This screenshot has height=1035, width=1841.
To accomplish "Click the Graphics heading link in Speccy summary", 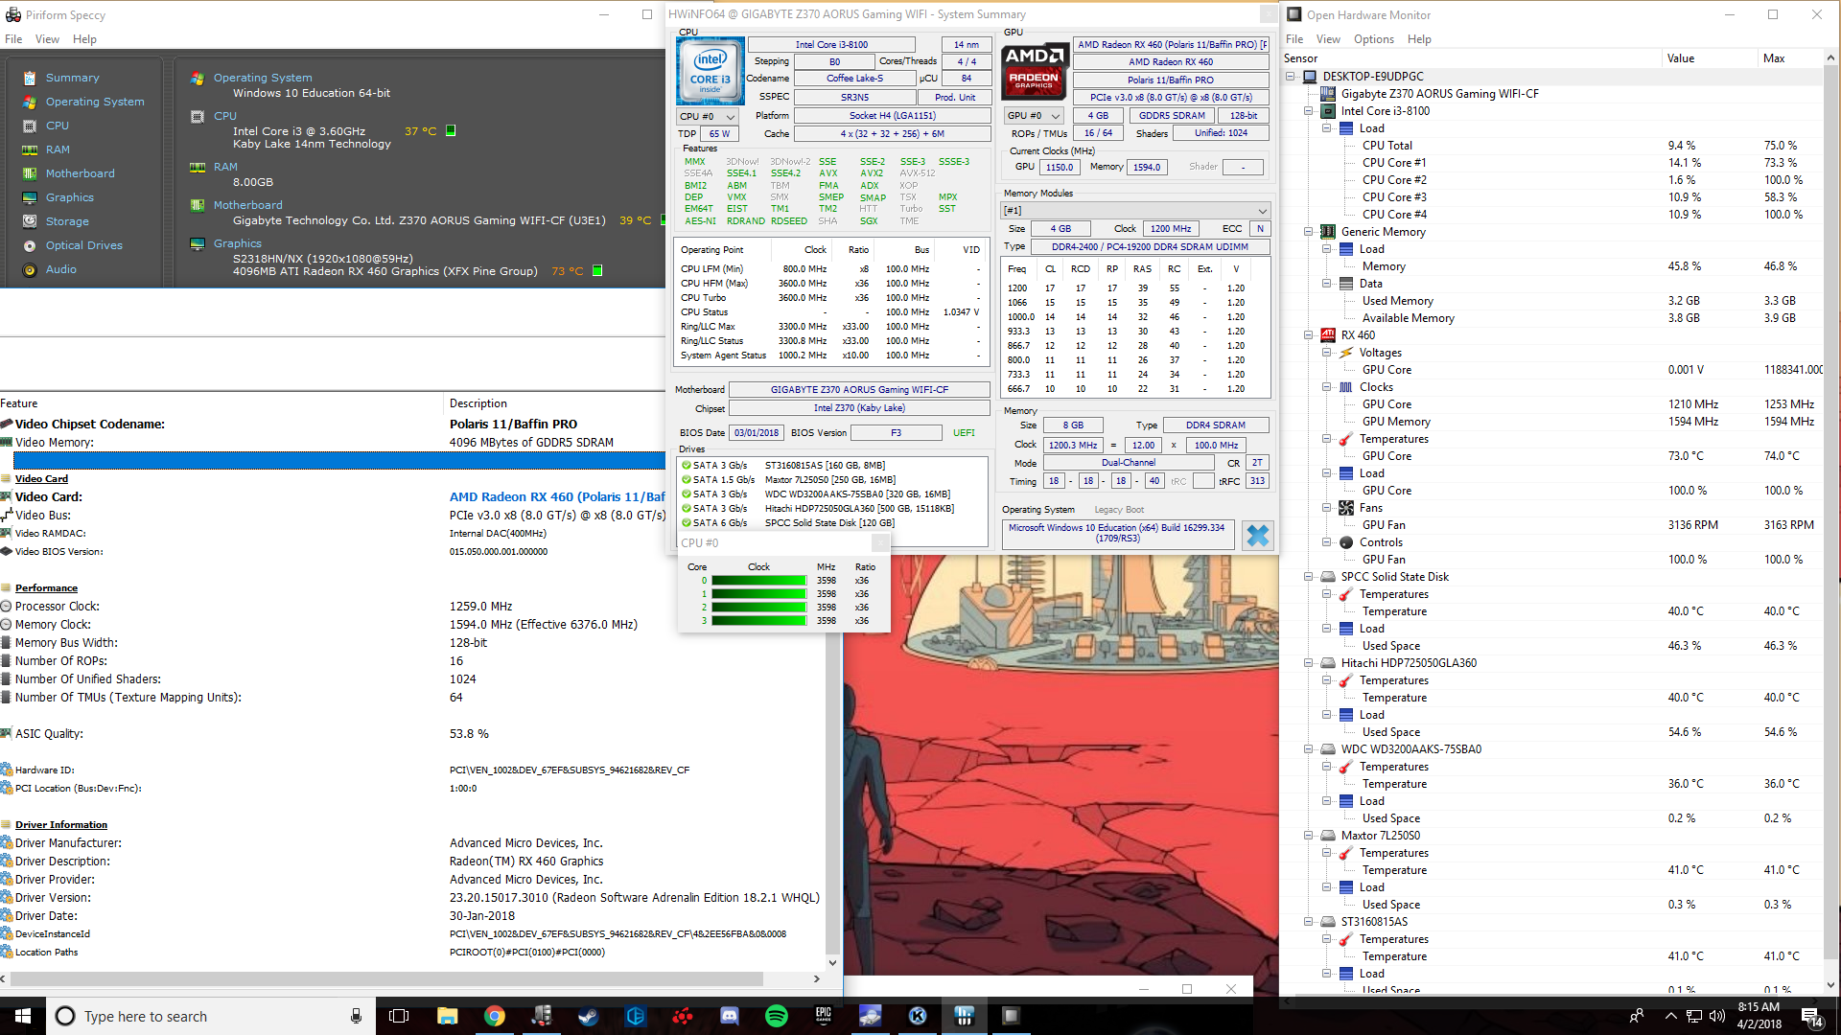I will point(237,243).
